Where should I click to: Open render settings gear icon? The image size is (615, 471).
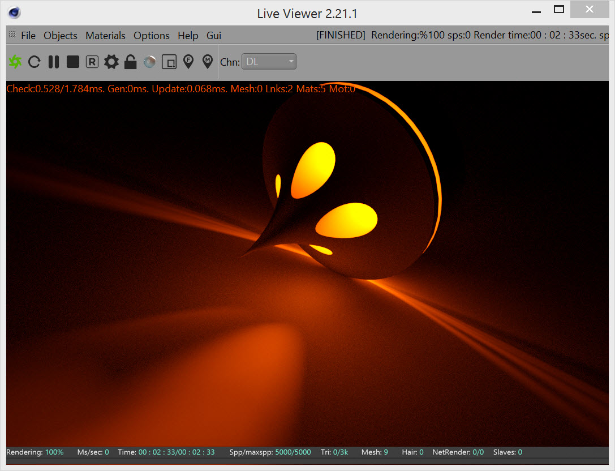point(111,62)
